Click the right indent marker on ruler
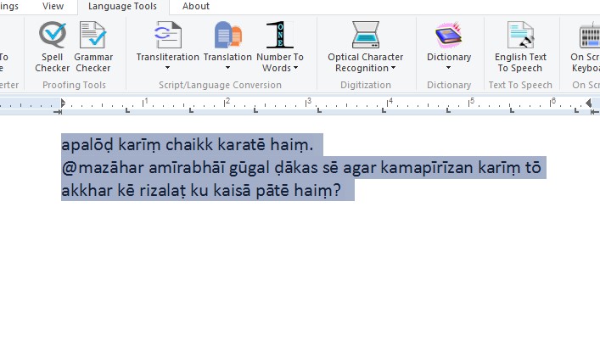Viewport: 600px width, 347px height. coord(589,104)
